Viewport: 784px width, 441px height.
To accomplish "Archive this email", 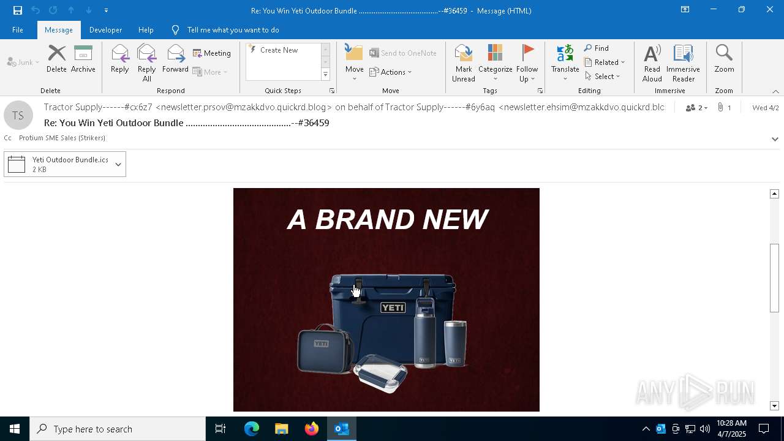I will pyautogui.click(x=83, y=59).
